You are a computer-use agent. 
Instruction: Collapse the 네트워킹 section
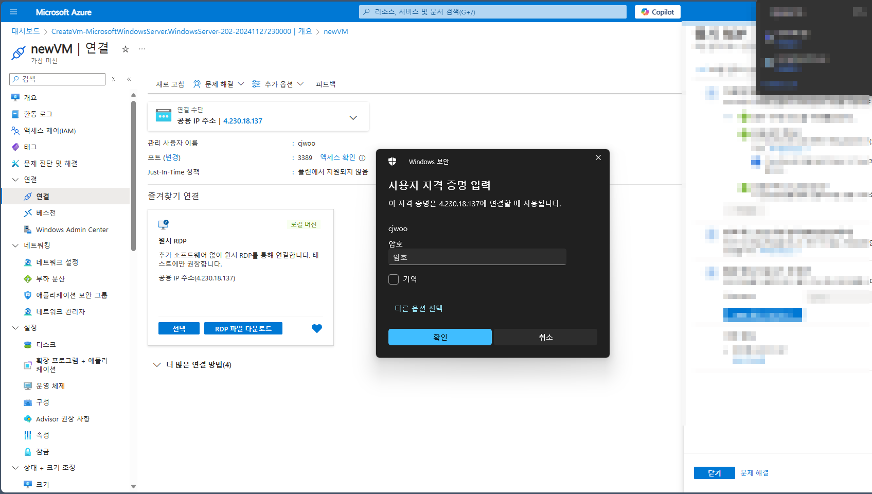click(x=15, y=245)
